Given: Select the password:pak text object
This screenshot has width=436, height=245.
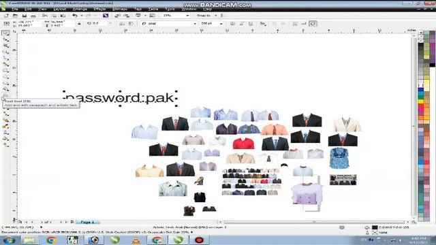Looking at the screenshot, I should click(120, 98).
